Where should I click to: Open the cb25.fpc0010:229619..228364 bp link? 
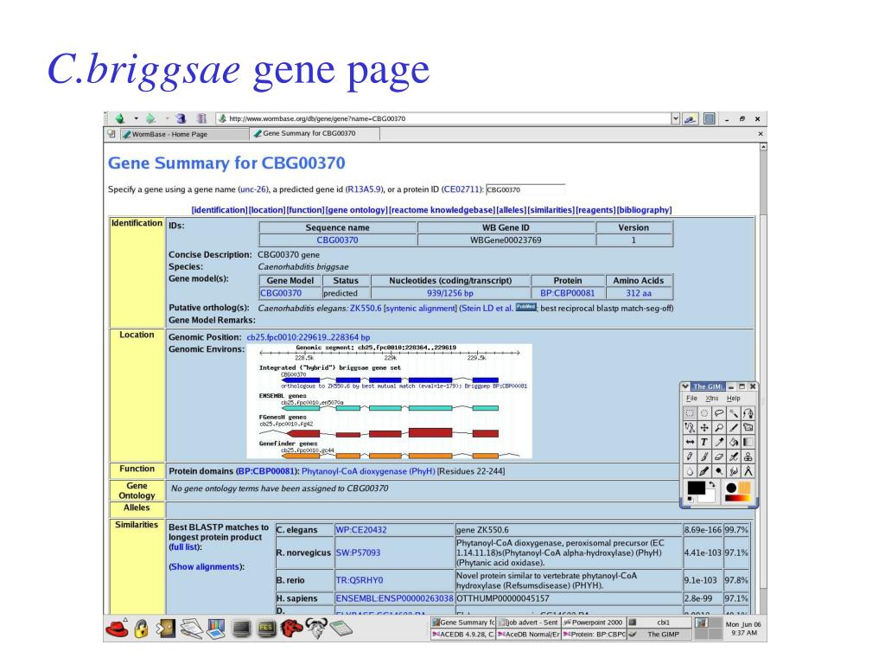click(309, 337)
